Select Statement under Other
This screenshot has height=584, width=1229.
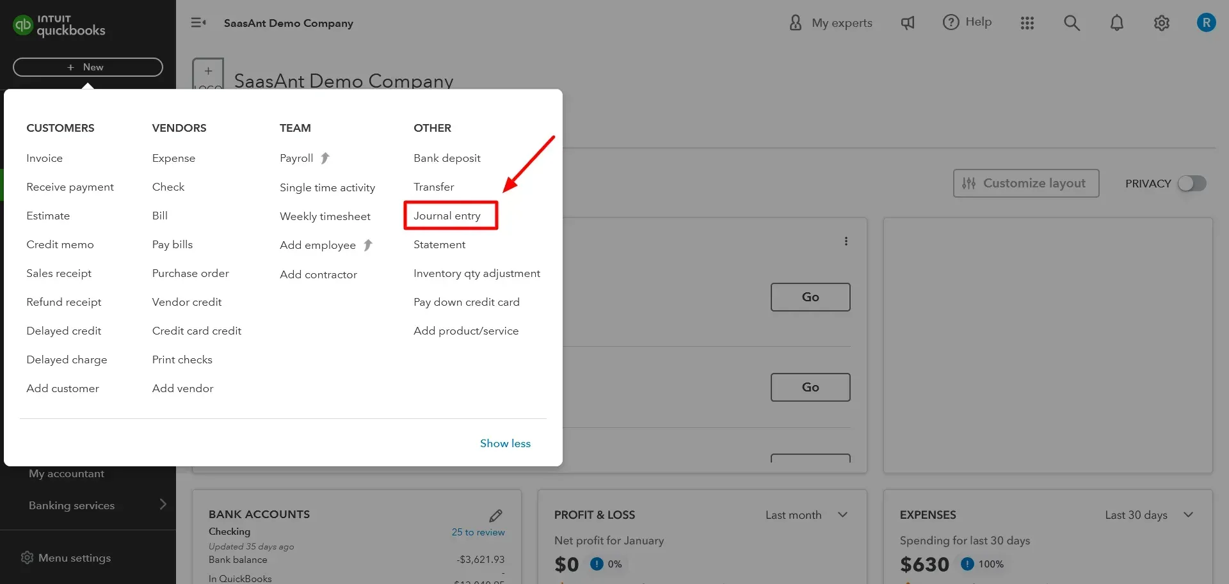tap(439, 244)
